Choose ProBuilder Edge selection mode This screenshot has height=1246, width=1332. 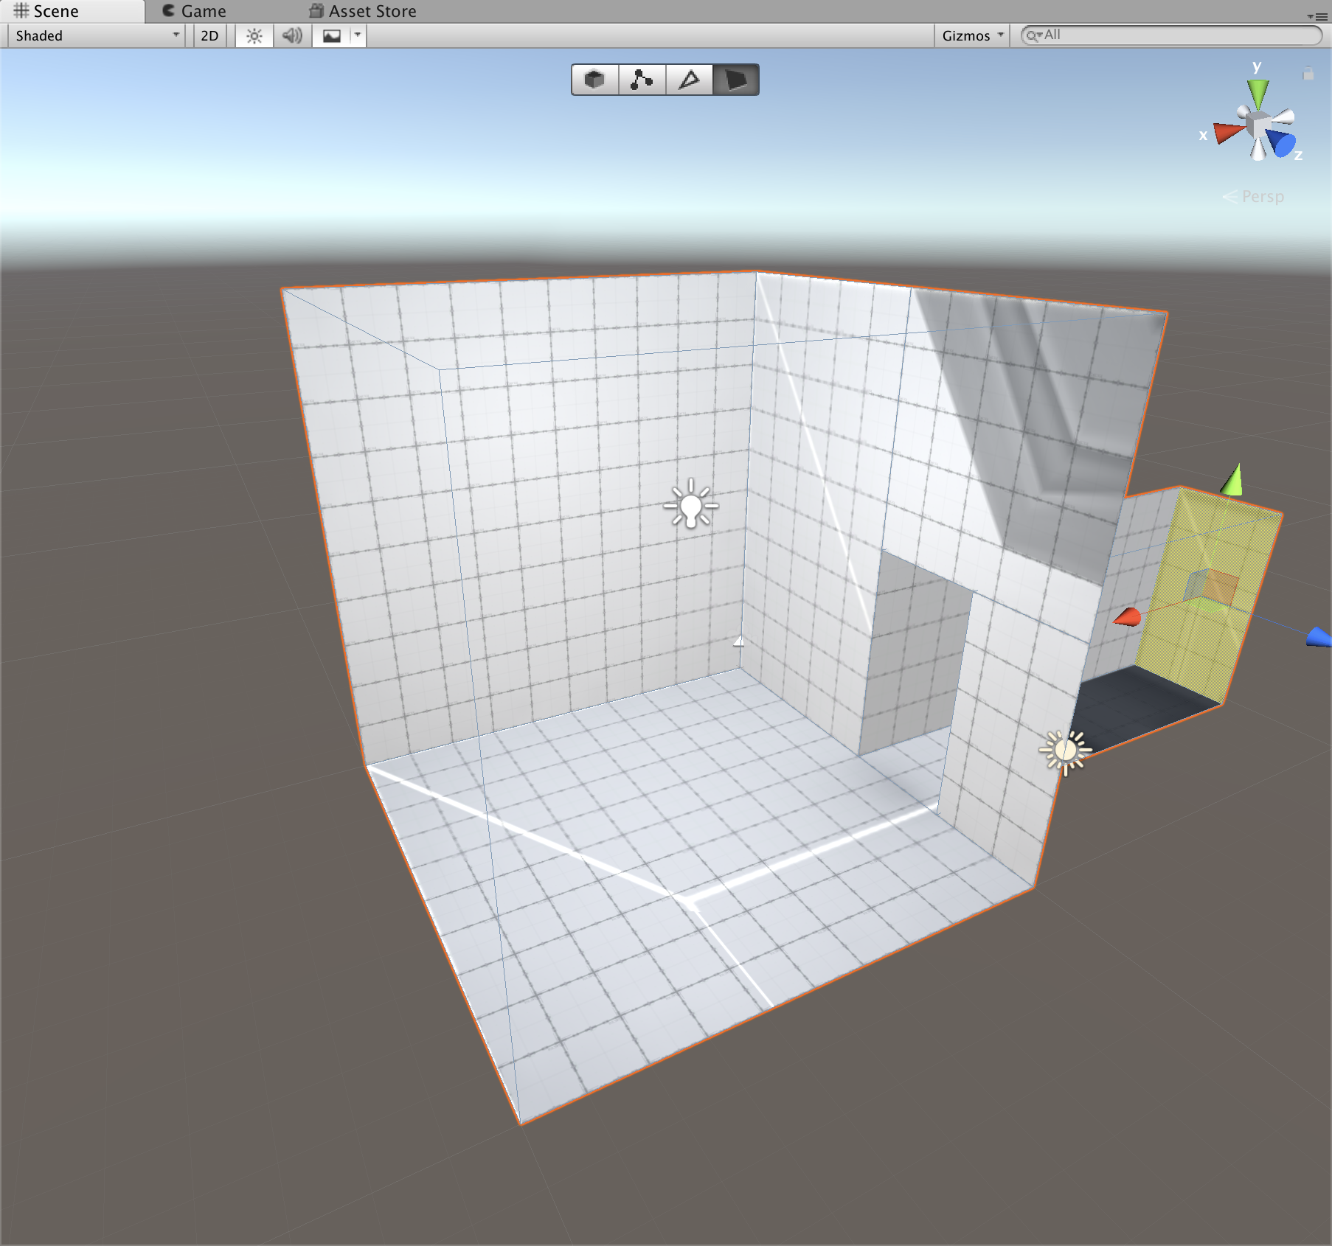(689, 80)
